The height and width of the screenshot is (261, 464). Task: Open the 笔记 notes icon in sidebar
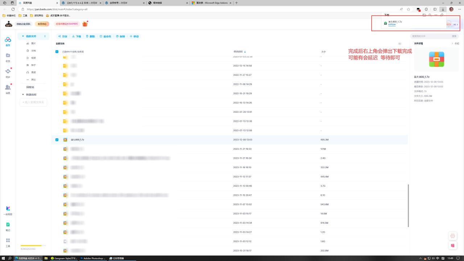(x=8, y=225)
